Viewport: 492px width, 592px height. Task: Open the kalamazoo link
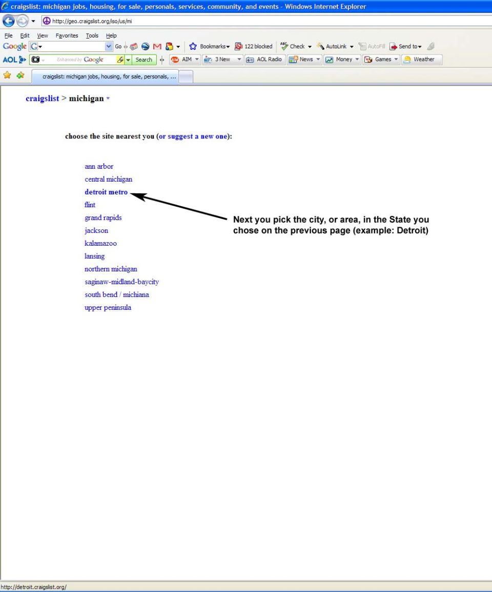point(100,244)
